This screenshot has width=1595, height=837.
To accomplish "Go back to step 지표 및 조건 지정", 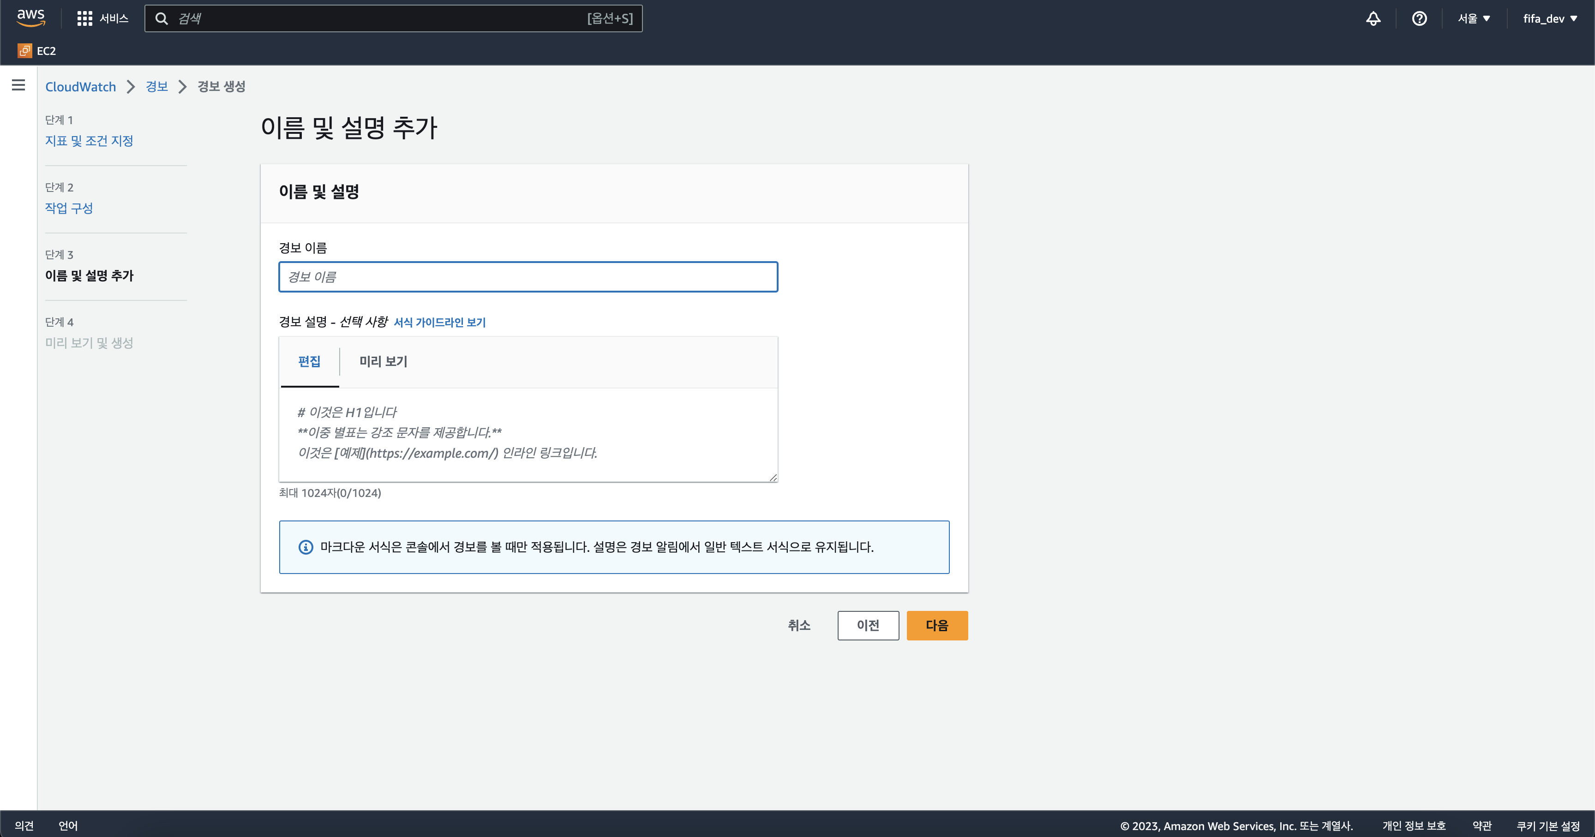I will (89, 141).
